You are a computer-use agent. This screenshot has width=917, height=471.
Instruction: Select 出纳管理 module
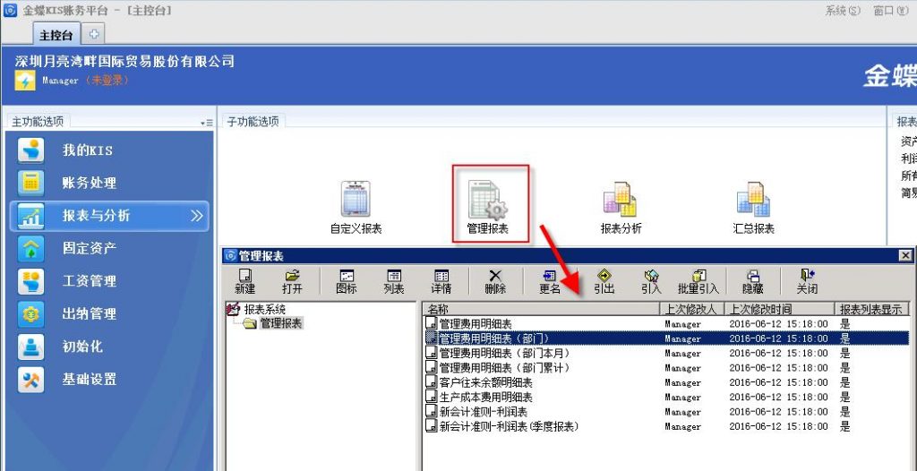click(109, 314)
